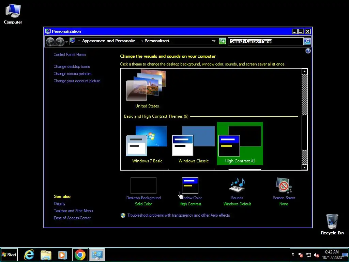
Task: Open Change your account picture link
Action: (77, 81)
